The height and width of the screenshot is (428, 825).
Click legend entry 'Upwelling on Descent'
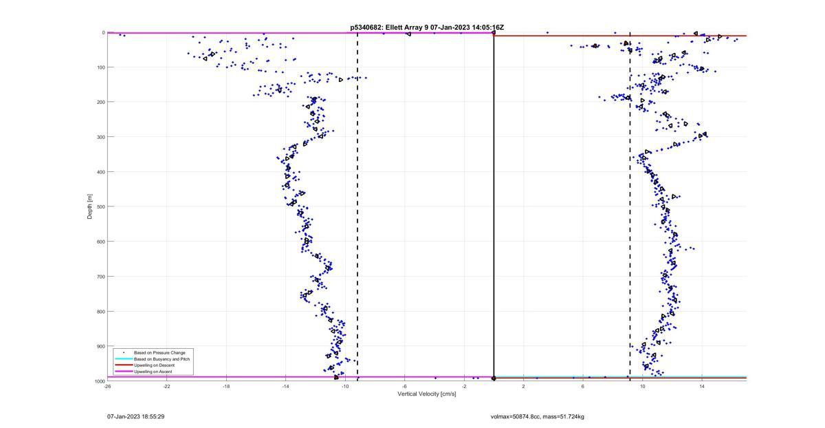click(154, 365)
